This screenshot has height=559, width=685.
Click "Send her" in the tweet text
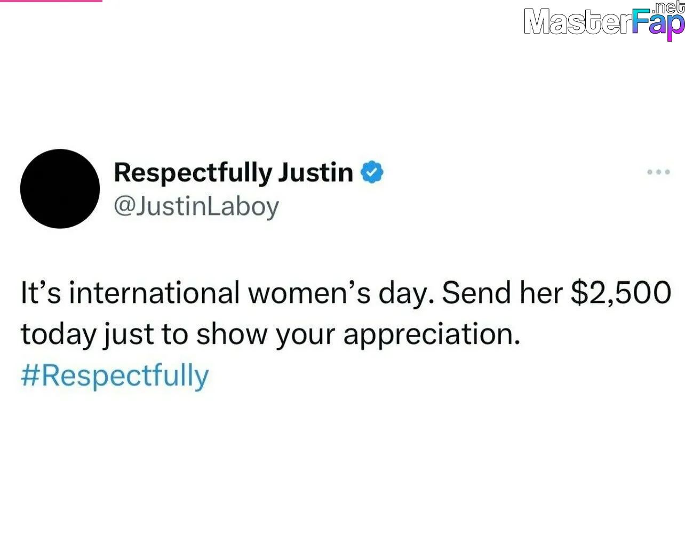coord(503,293)
